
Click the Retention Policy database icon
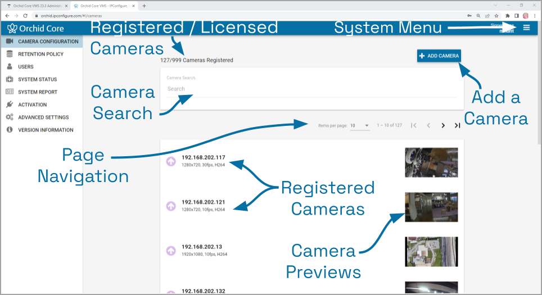coord(10,54)
